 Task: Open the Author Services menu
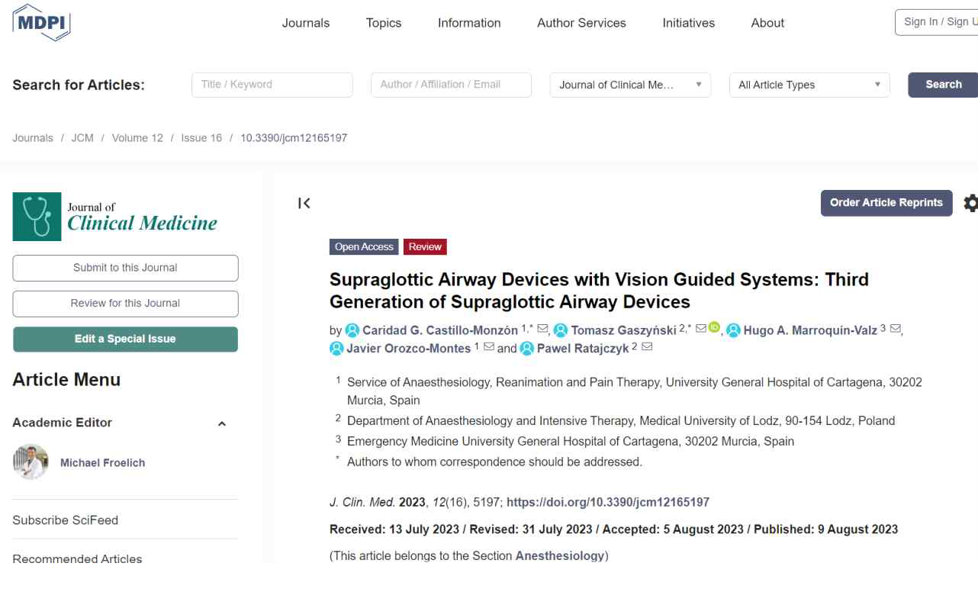581,23
